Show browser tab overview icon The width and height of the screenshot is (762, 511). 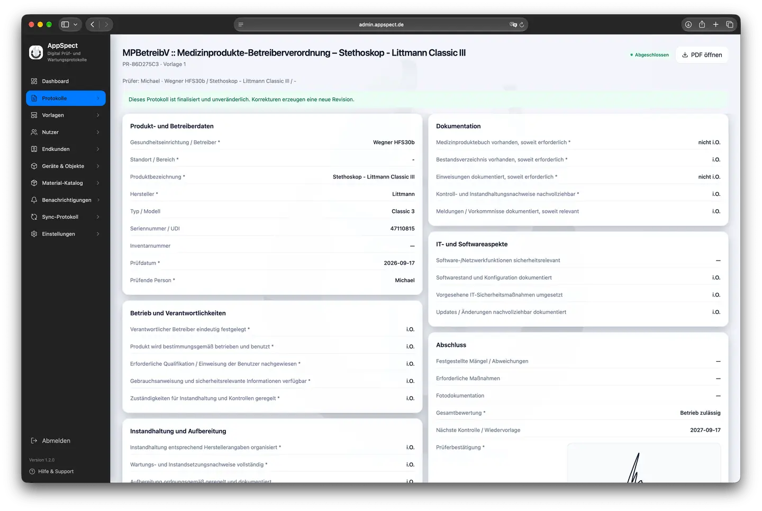(729, 24)
